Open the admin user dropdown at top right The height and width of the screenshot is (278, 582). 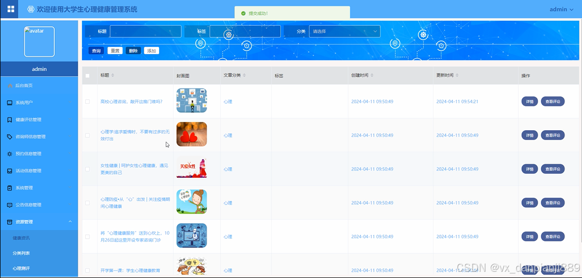coord(561,10)
